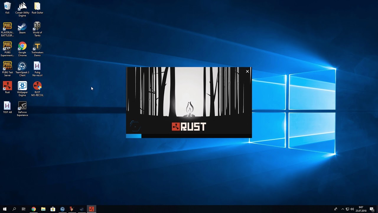Viewport: 378px width, 213px height.
Task: Select the Pubg No-recoil file icon
Action: [x=37, y=69]
